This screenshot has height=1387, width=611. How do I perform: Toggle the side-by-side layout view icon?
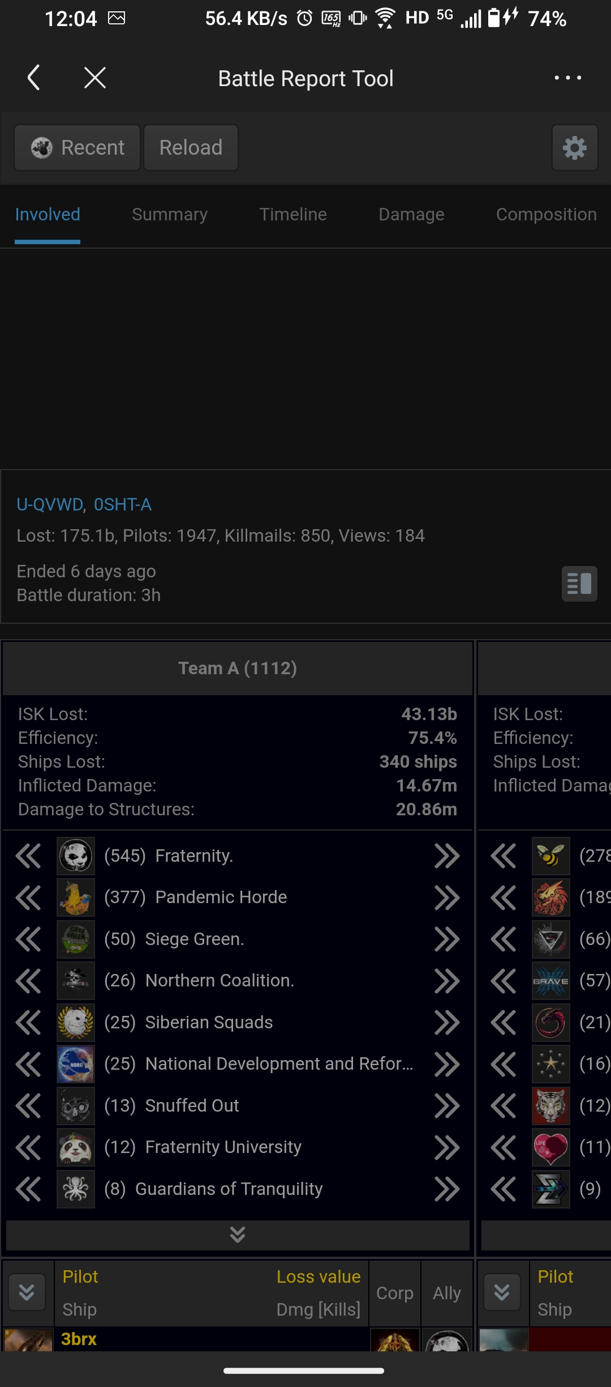579,584
